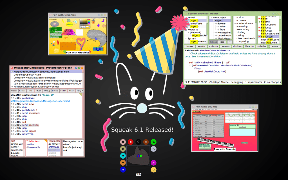Image resolution: width=288 pixels, height=180 pixels.
Task: Click Proceed in the debugger
Action: (14, 91)
